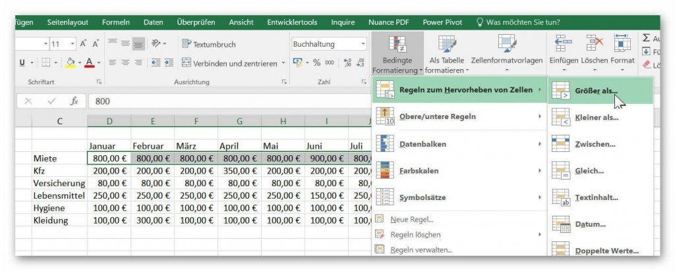Apply percent style
The width and height of the screenshot is (675, 271).
point(317,62)
